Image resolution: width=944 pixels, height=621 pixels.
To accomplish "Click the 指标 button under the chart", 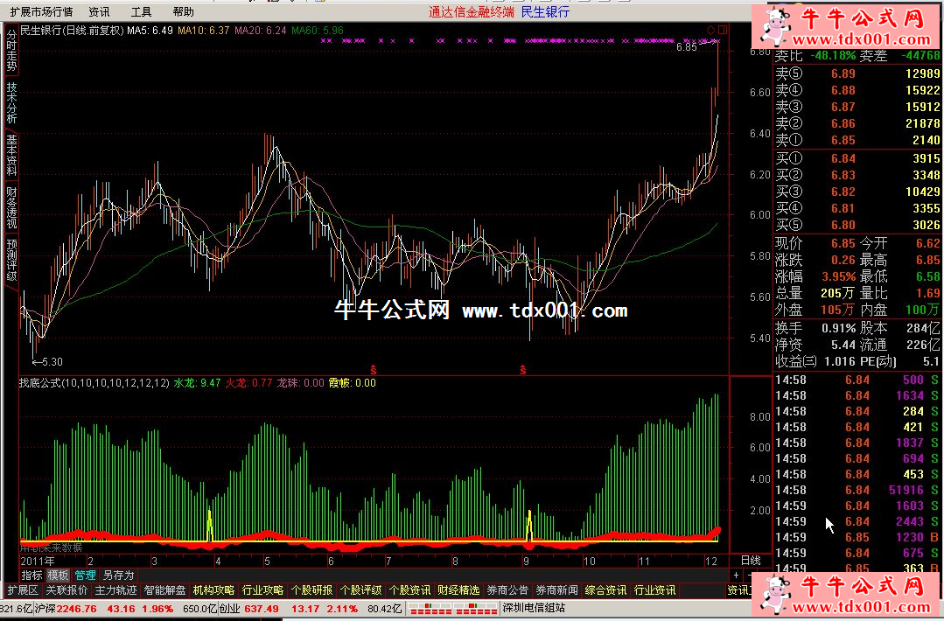I will click(31, 576).
